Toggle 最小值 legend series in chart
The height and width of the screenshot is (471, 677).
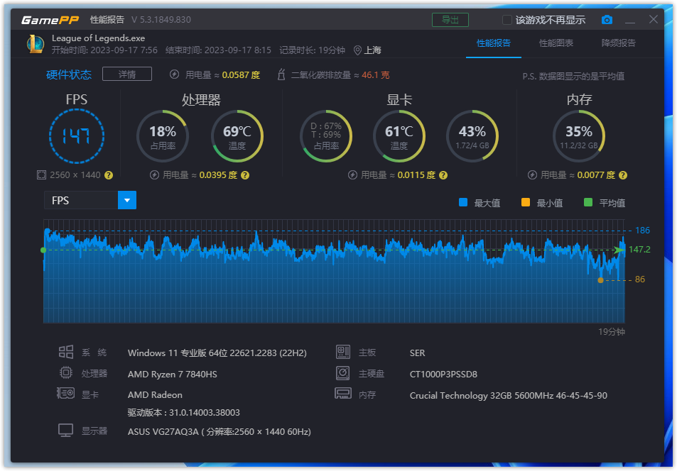point(542,203)
